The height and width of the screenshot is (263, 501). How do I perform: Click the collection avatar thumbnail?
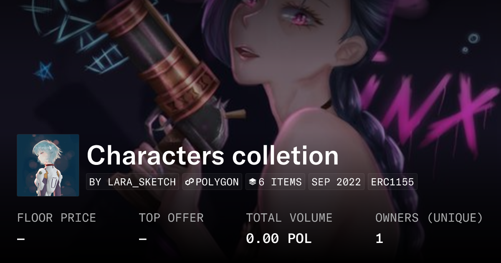[x=48, y=165]
